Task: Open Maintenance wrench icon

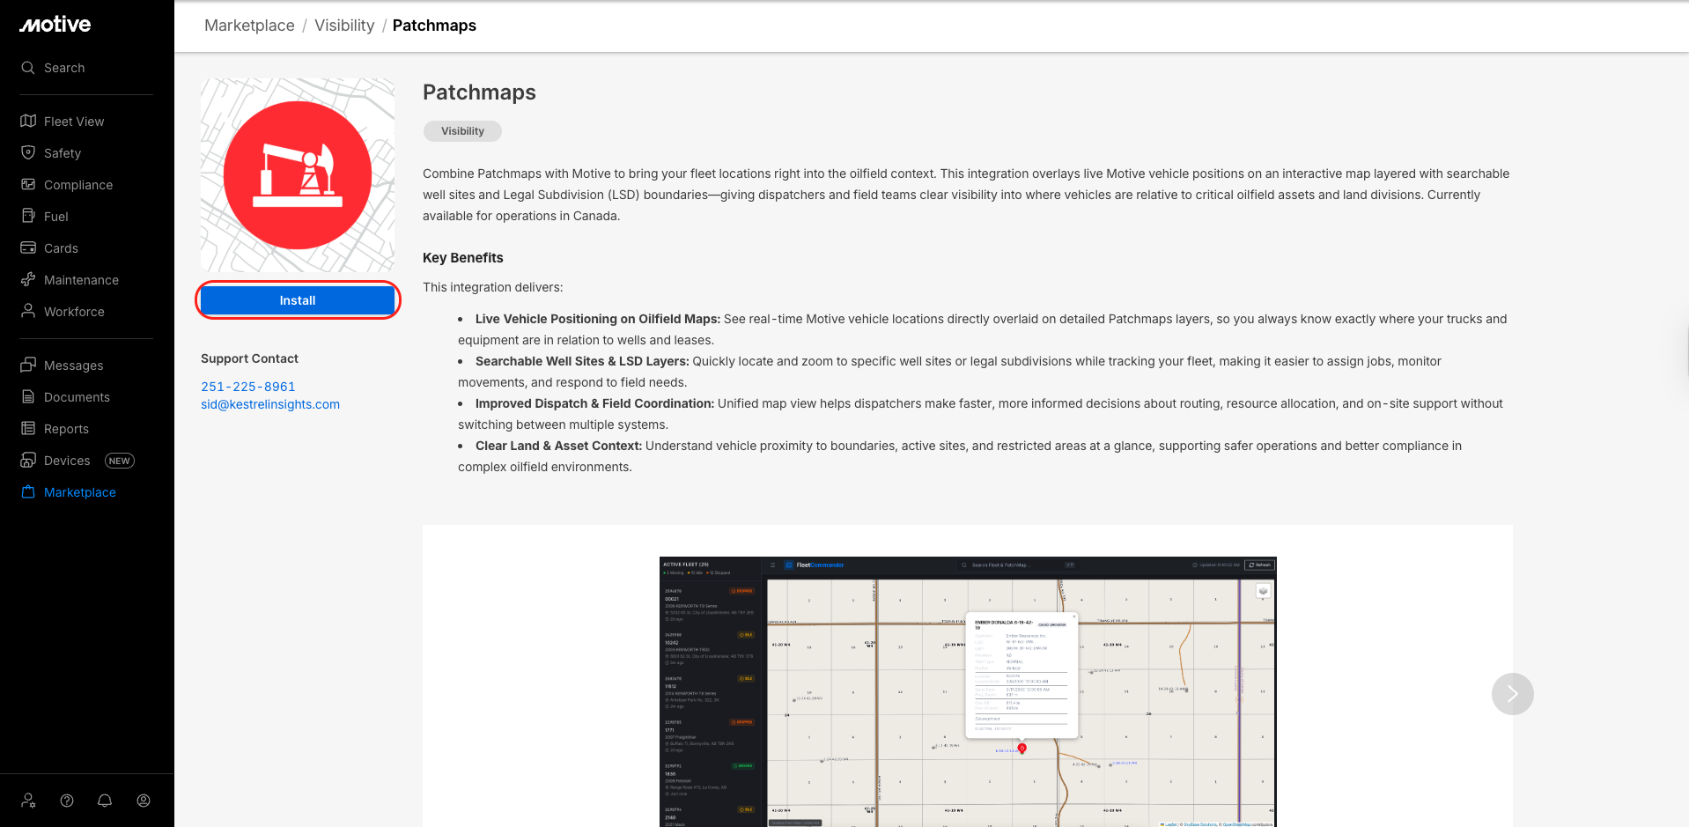Action: pos(28,280)
